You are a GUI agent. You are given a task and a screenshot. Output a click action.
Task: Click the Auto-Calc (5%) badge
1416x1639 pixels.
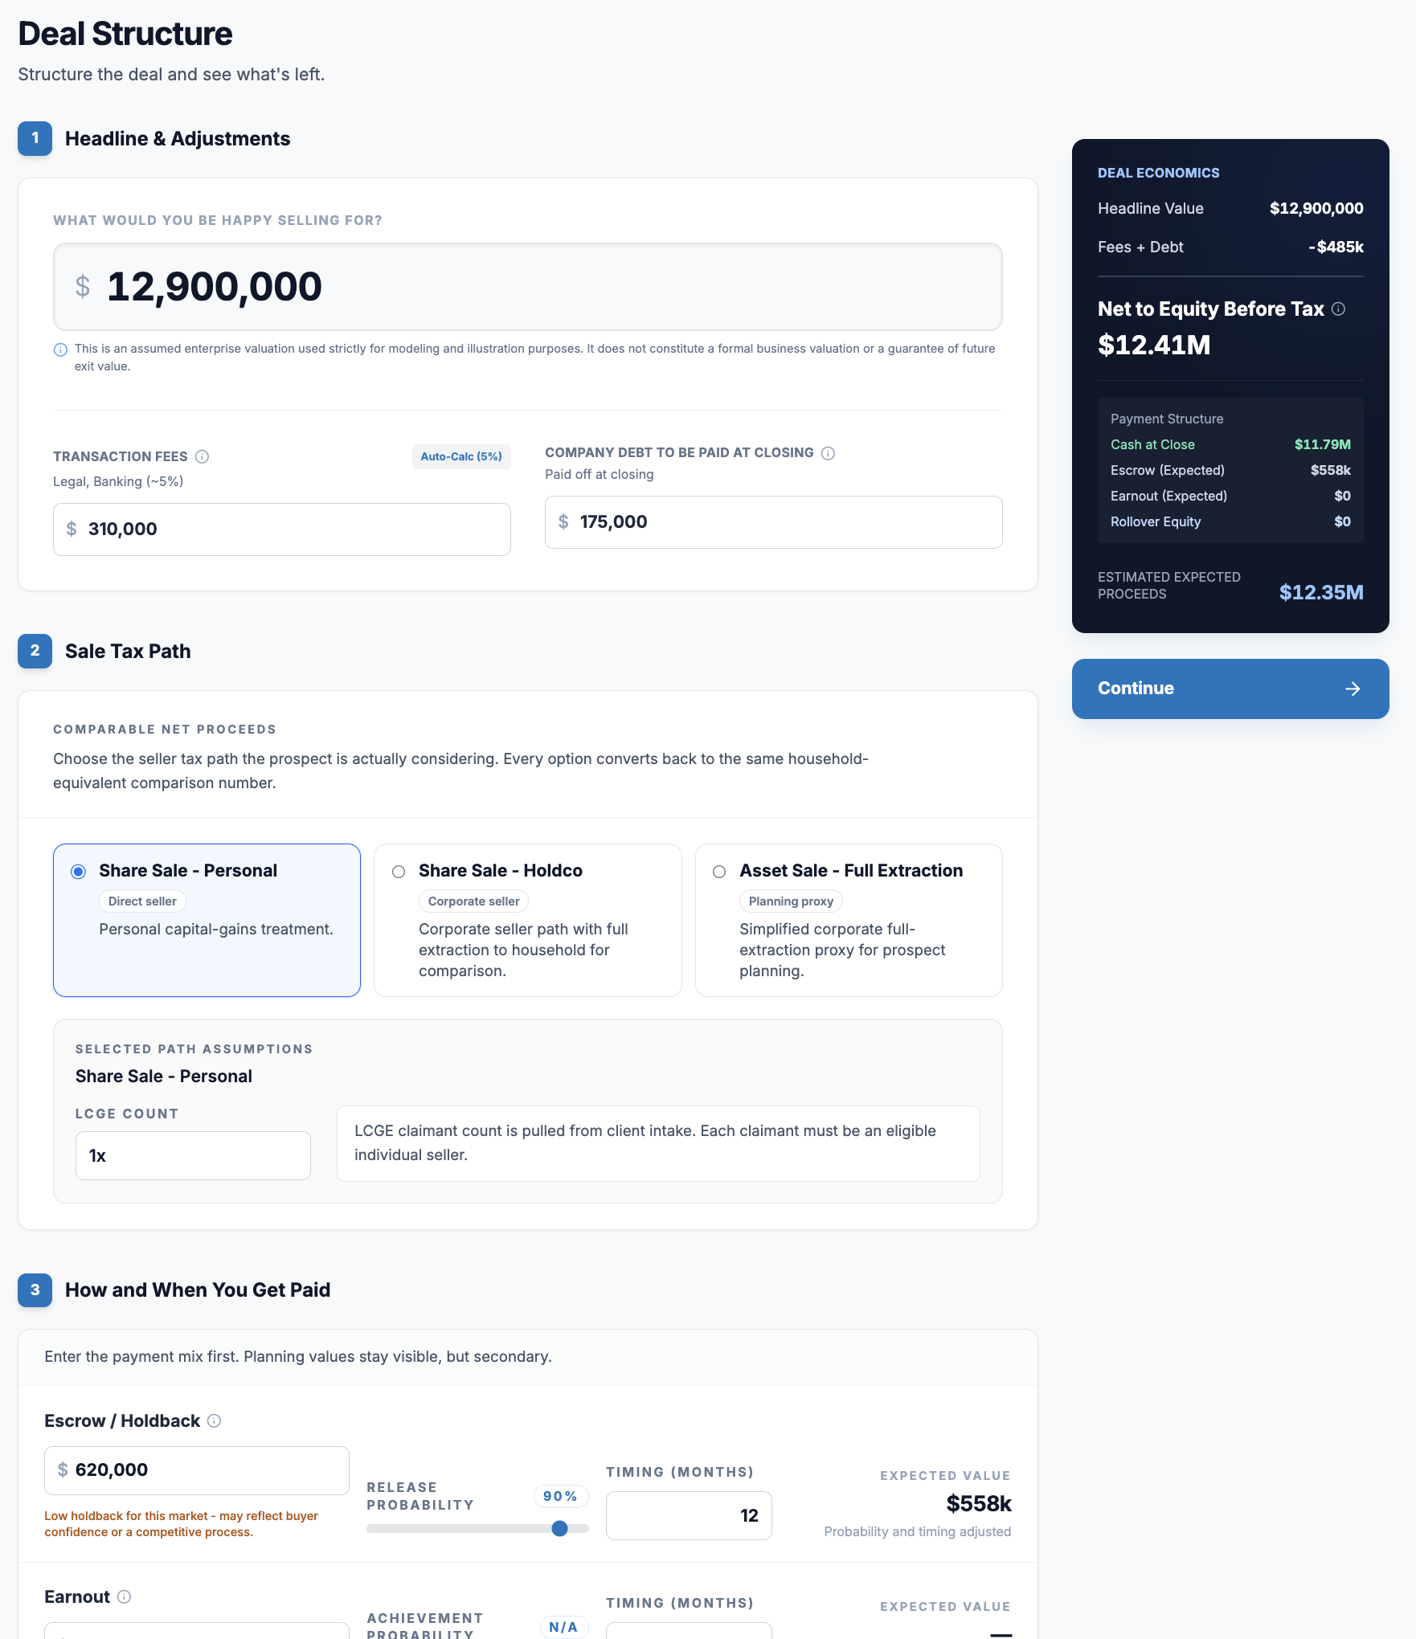point(461,456)
